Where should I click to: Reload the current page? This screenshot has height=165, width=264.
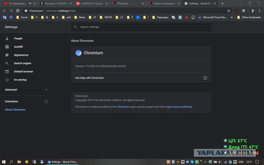[x=18, y=11]
